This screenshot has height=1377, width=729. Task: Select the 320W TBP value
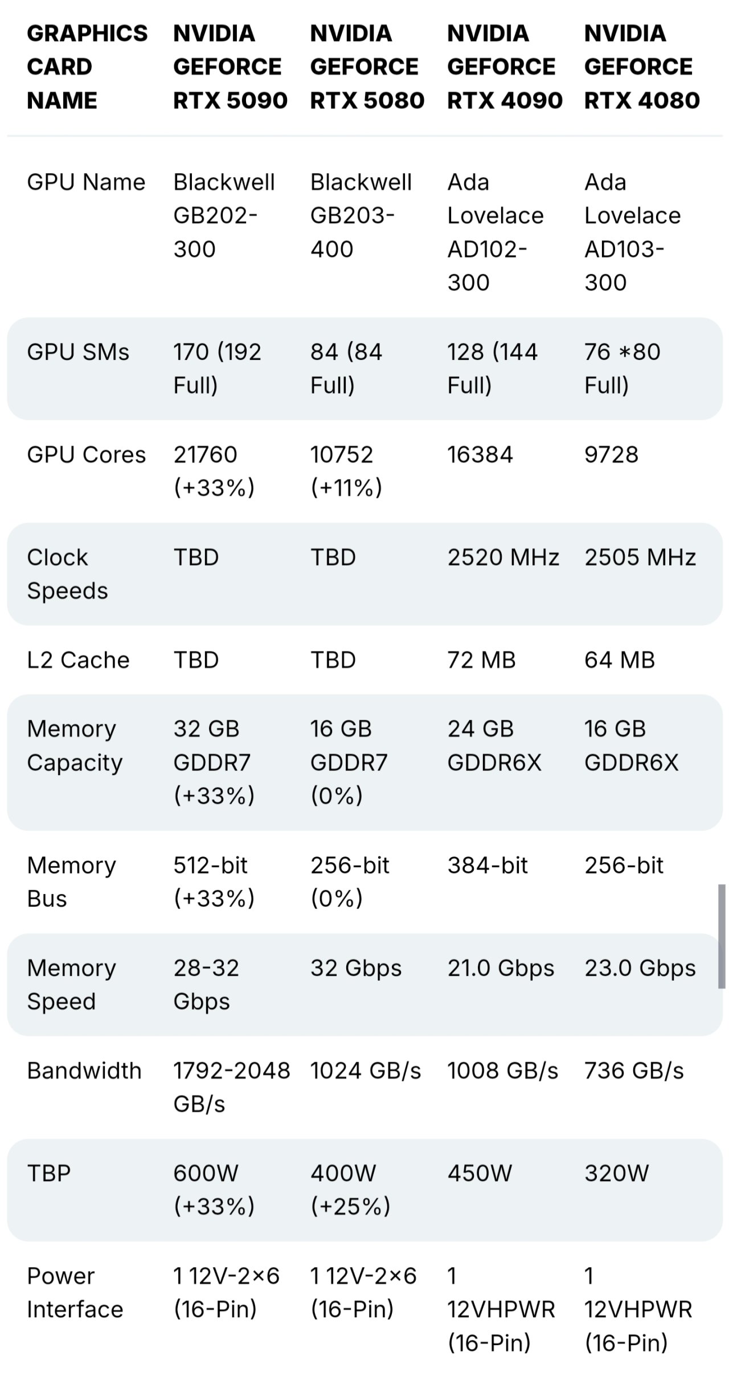point(616,1173)
